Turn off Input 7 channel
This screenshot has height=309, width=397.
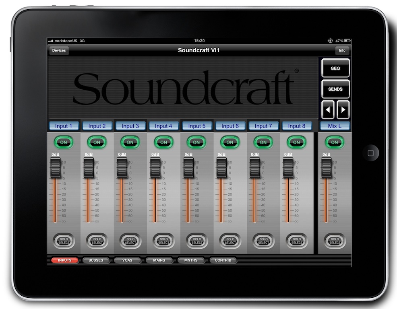(263, 142)
